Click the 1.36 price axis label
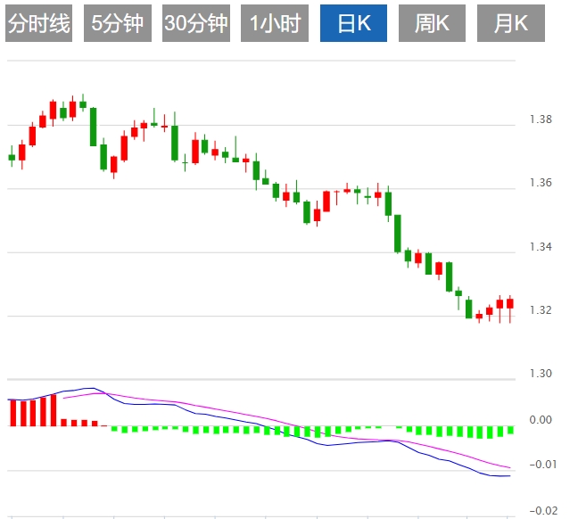The height and width of the screenshot is (519, 578). click(541, 183)
